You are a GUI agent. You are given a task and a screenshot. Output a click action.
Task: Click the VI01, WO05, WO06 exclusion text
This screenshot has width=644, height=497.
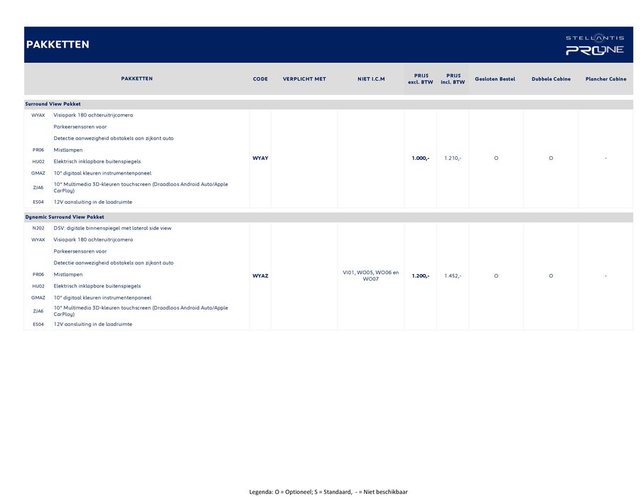point(370,275)
